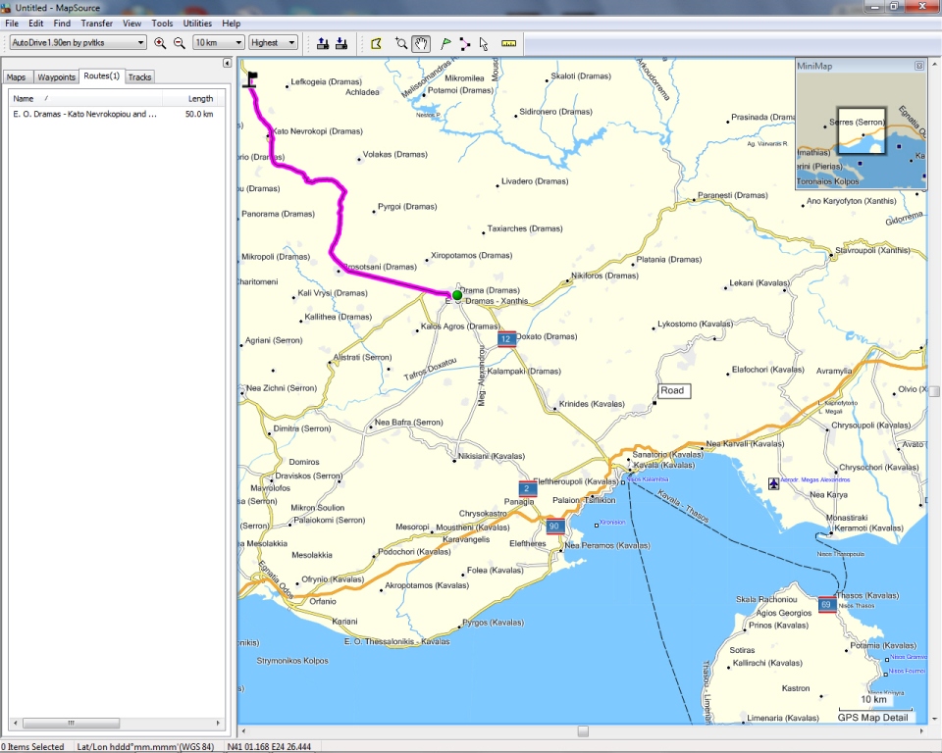Select the Waypoint flag tool
This screenshot has height=753, width=942.
pyautogui.click(x=445, y=43)
